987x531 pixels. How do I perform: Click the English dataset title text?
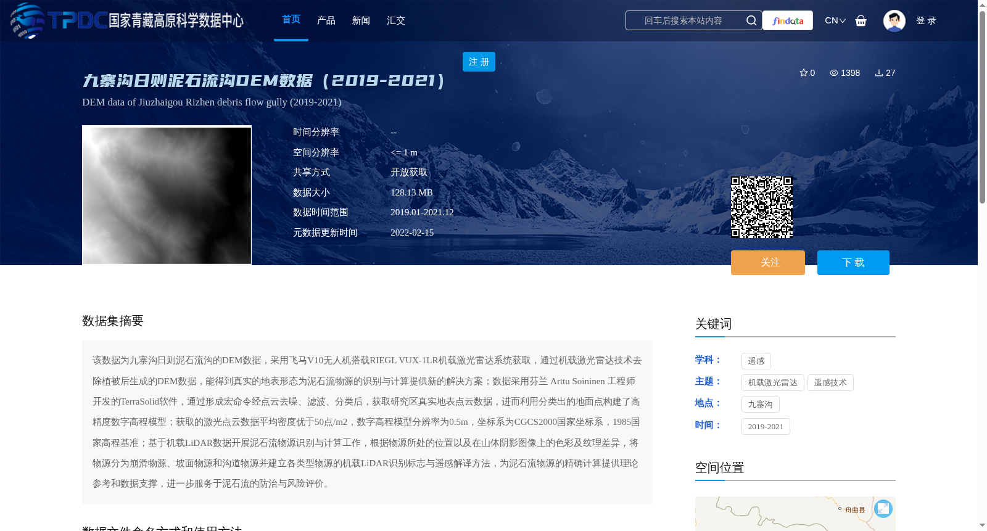(212, 102)
